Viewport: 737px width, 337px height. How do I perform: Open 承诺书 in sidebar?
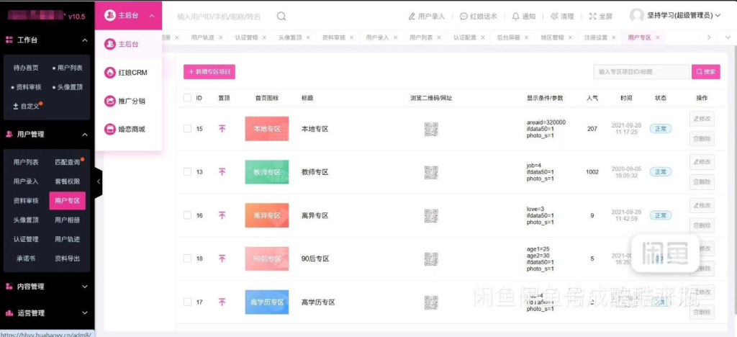point(26,258)
